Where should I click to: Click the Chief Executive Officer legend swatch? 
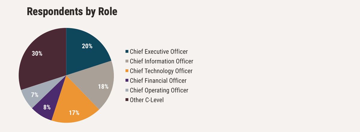click(127, 52)
